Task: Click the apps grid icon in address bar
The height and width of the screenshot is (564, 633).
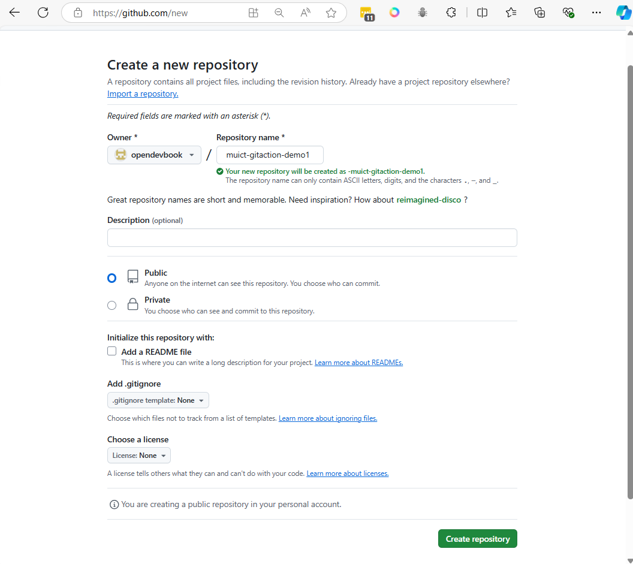Action: coord(253,13)
